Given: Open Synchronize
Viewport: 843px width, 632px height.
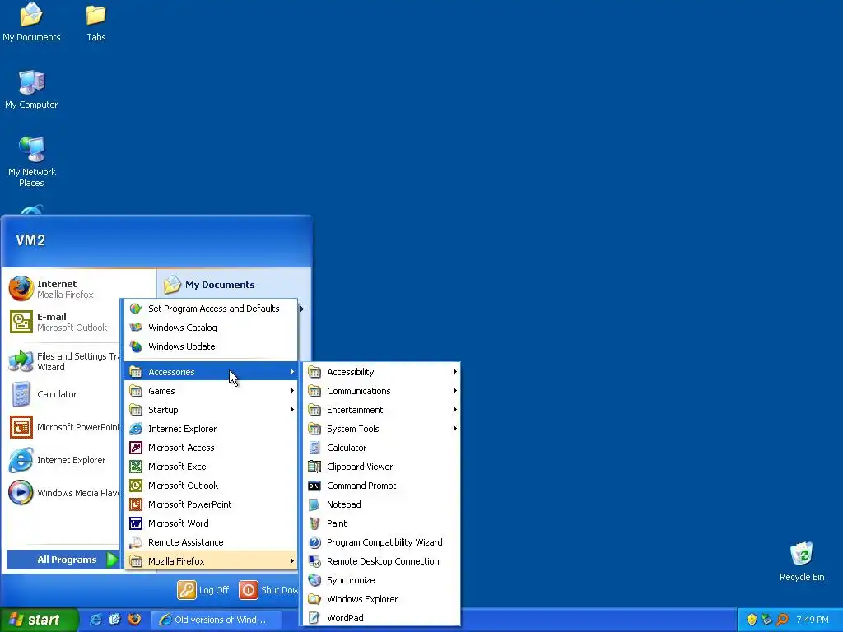Looking at the screenshot, I should click(x=382, y=580).
